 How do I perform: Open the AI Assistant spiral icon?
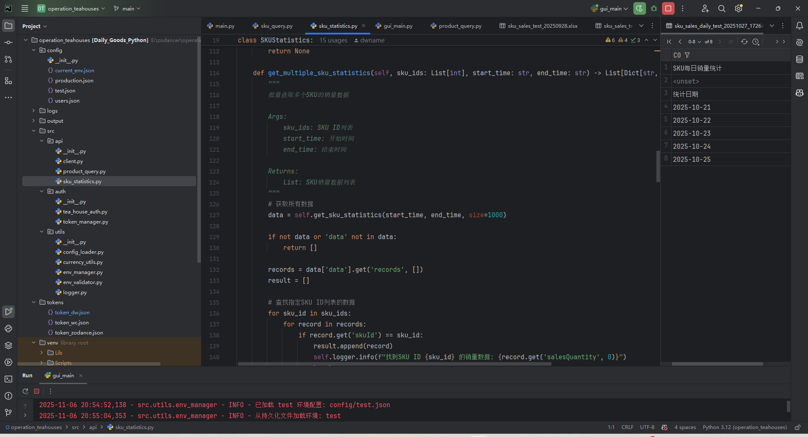800,42
